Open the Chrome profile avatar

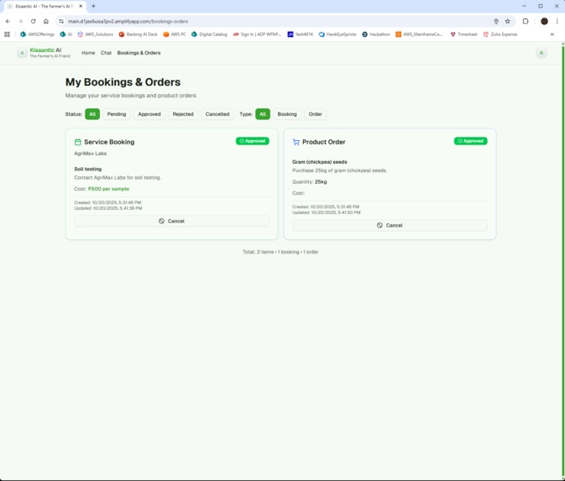tap(544, 21)
